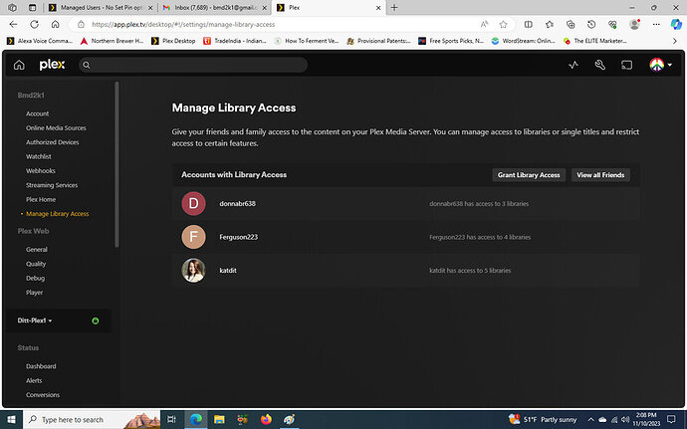Go to Watchlist settings
687x429 pixels.
(x=38, y=156)
